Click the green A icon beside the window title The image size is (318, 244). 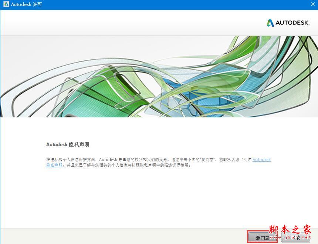pos(6,4)
